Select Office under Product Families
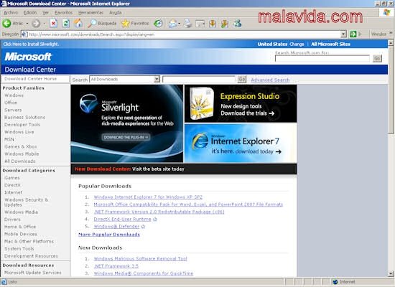 (11, 103)
